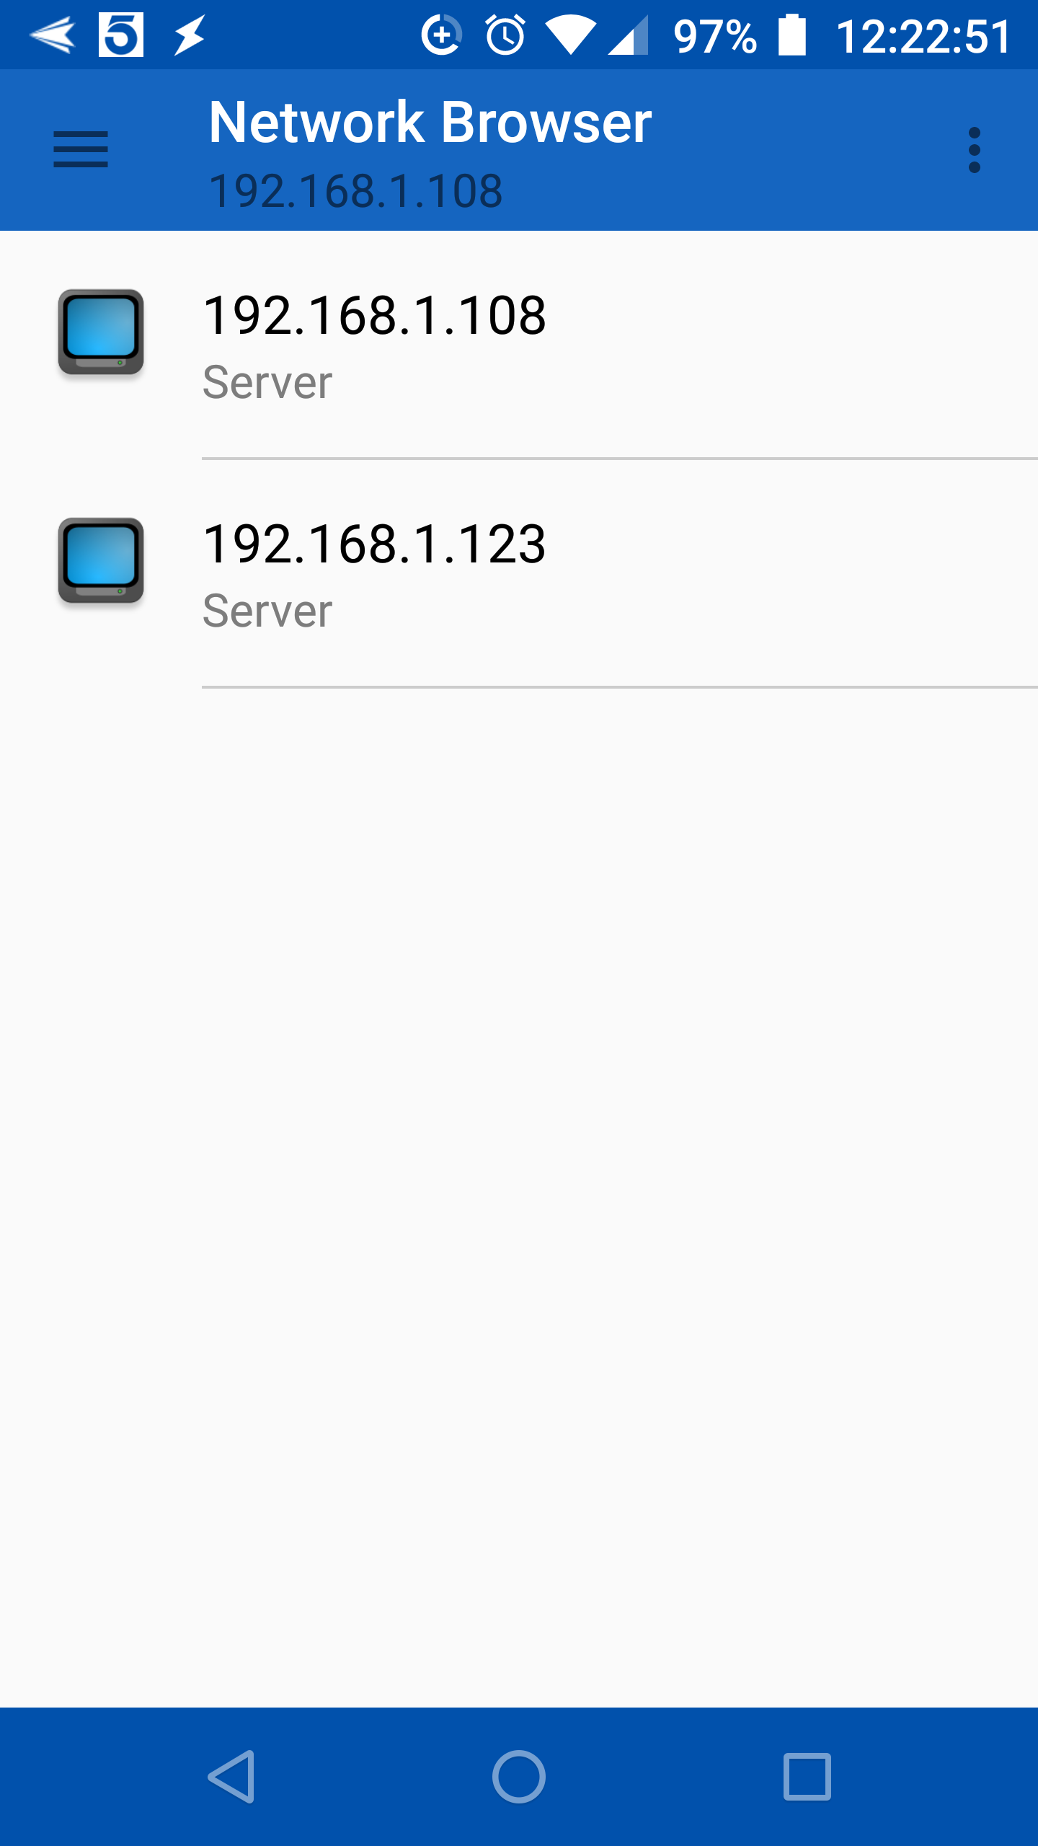This screenshot has width=1038, height=1846.
Task: Tap the Android back navigation button
Action: coord(232,1777)
